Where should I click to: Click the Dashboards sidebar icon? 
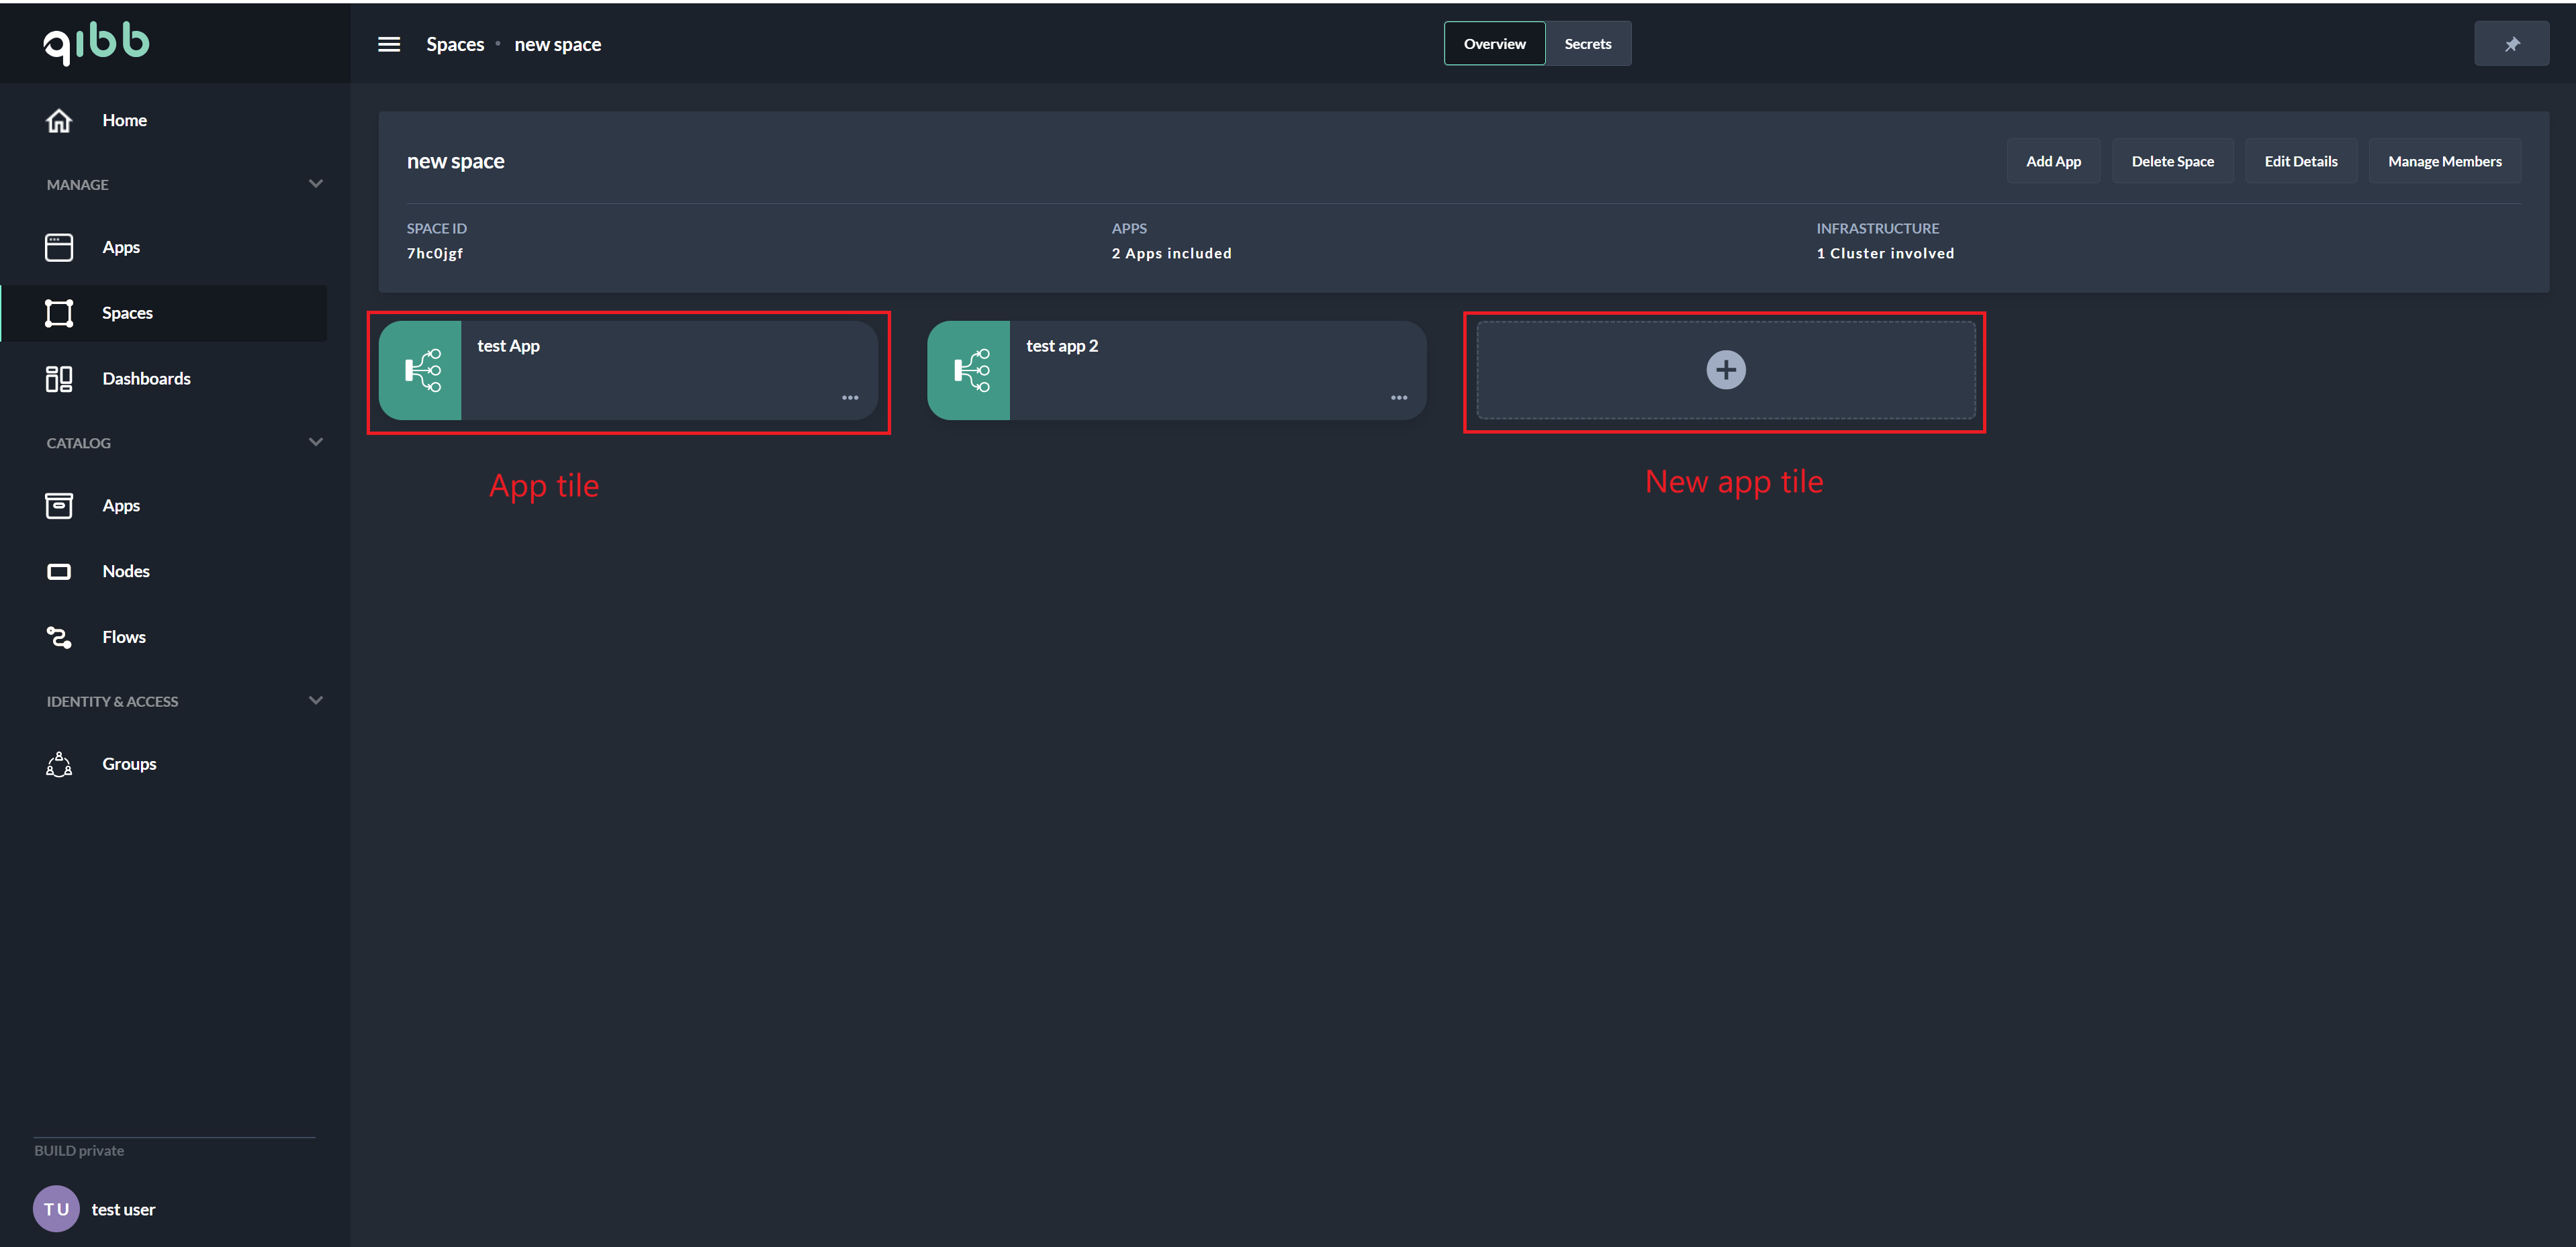coord(59,379)
